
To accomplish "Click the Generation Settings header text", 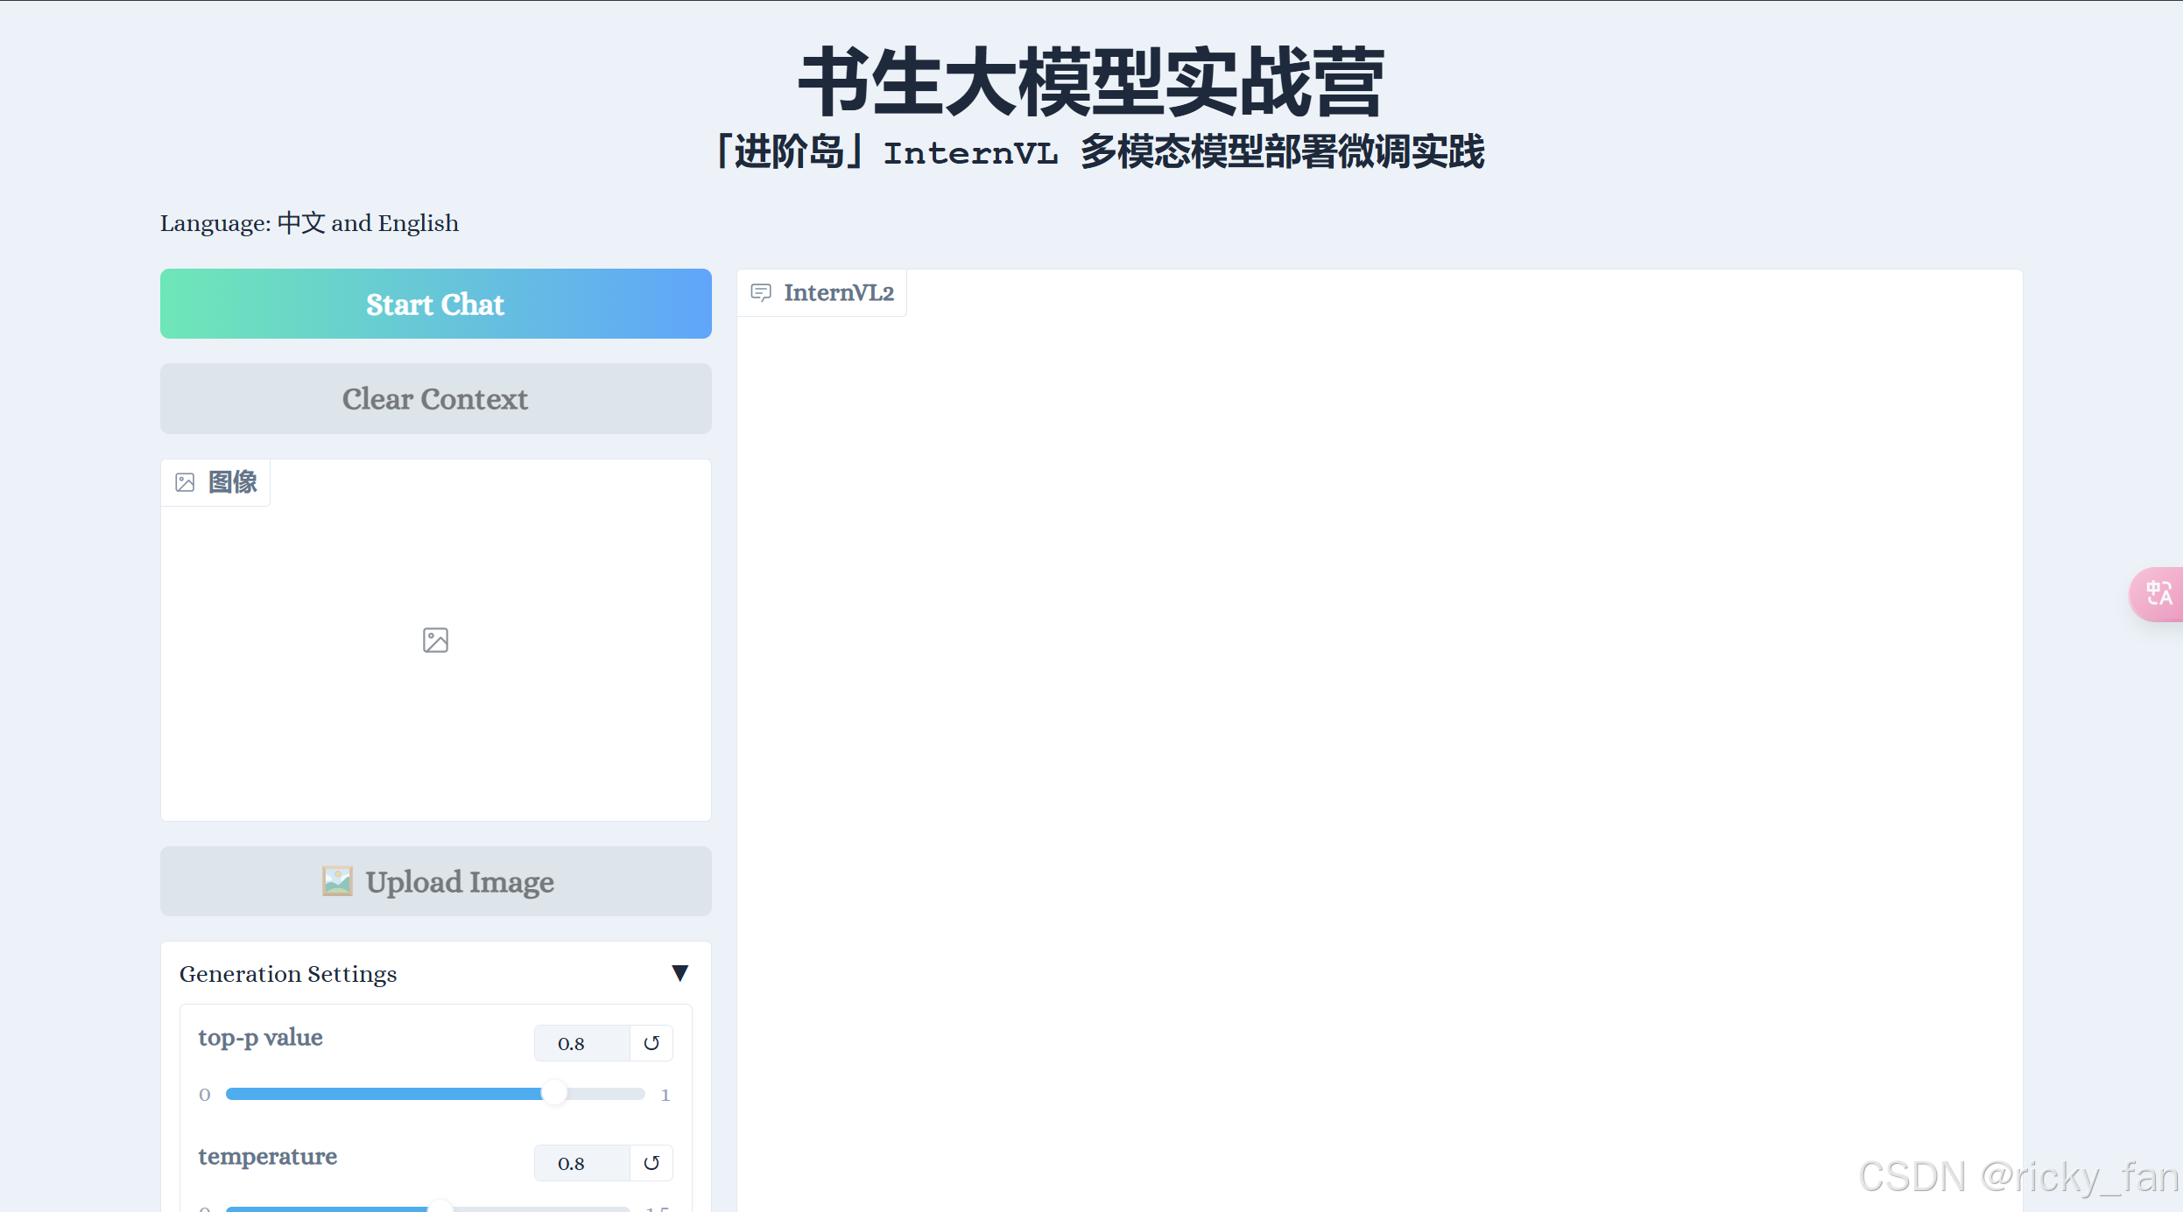I will (x=288, y=974).
